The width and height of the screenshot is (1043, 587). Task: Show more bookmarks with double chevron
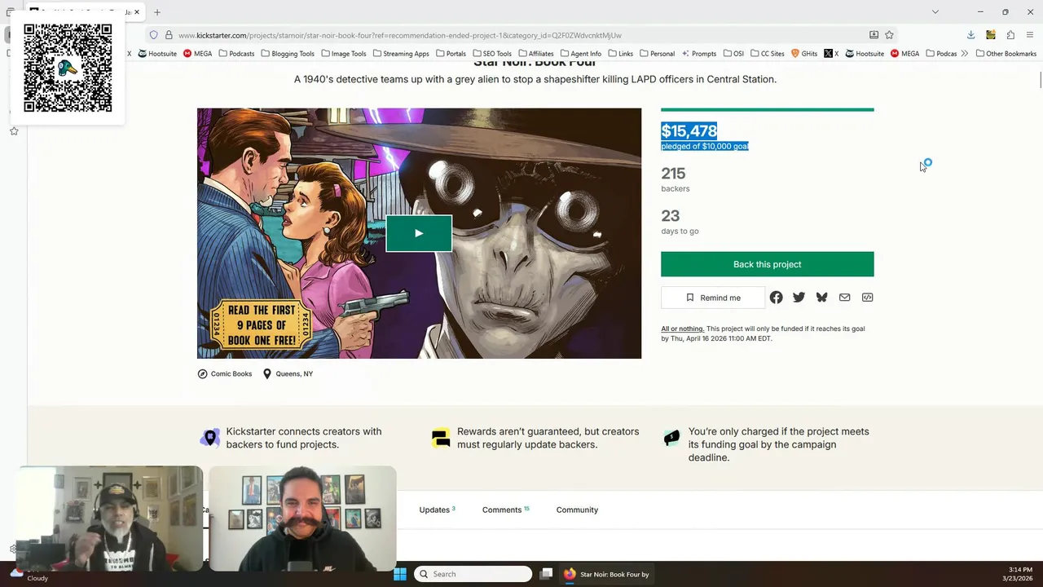pyautogui.click(x=965, y=54)
